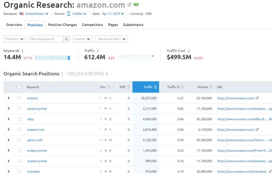Expand the yahoo mail keyword row
This screenshot has height=174, width=272.
tap(8, 140)
